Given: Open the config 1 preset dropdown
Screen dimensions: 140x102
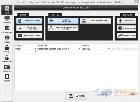Looking at the screenshot, I should (x=116, y=94).
